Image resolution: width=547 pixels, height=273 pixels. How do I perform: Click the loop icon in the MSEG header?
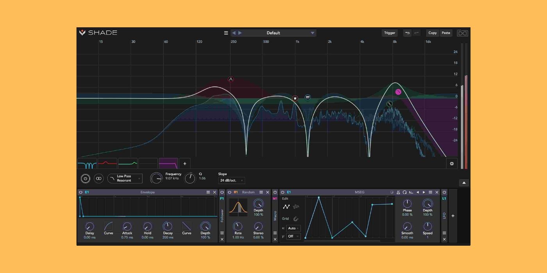pyautogui.click(x=405, y=192)
